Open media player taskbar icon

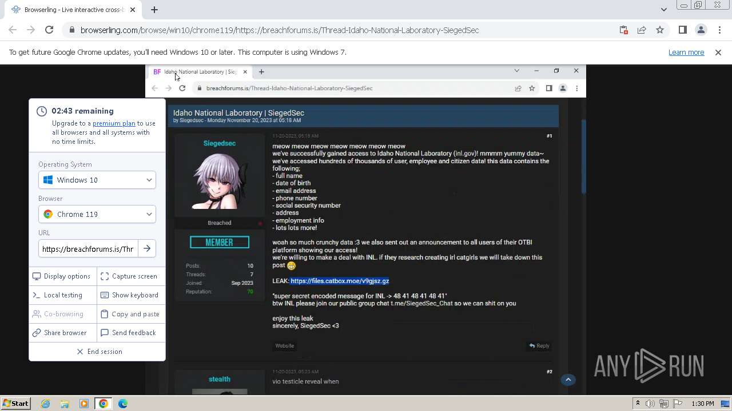[x=84, y=404]
